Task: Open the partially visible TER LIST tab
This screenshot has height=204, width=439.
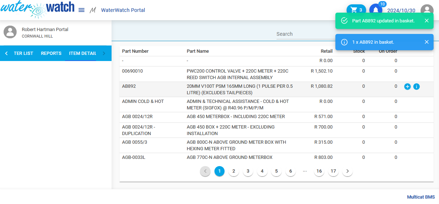Action: pyautogui.click(x=23, y=53)
